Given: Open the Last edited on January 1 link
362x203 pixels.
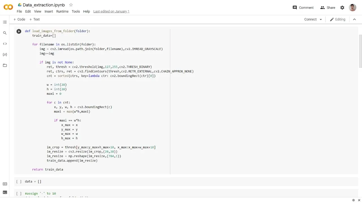Looking at the screenshot, I should point(111,12).
